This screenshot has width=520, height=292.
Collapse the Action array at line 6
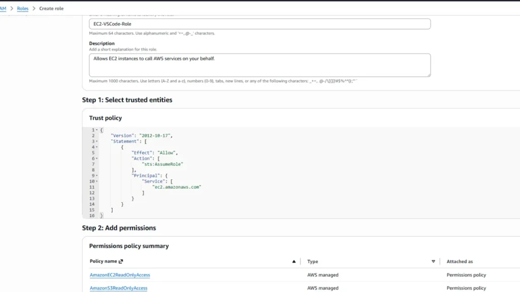(x=97, y=159)
